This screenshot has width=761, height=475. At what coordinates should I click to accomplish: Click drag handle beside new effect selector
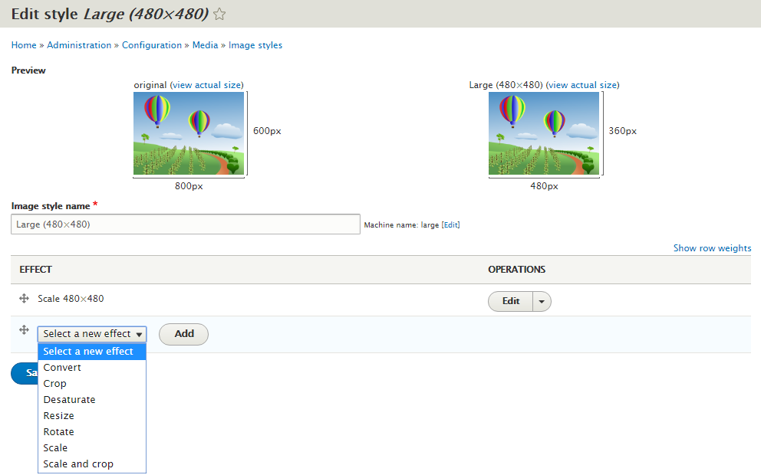coord(24,330)
